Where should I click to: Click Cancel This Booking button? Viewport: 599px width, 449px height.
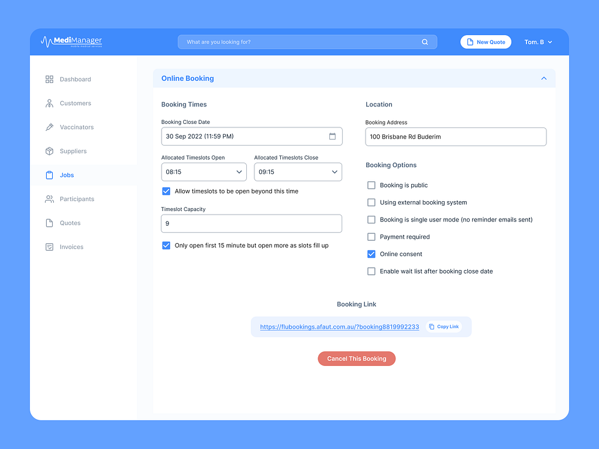pos(356,358)
